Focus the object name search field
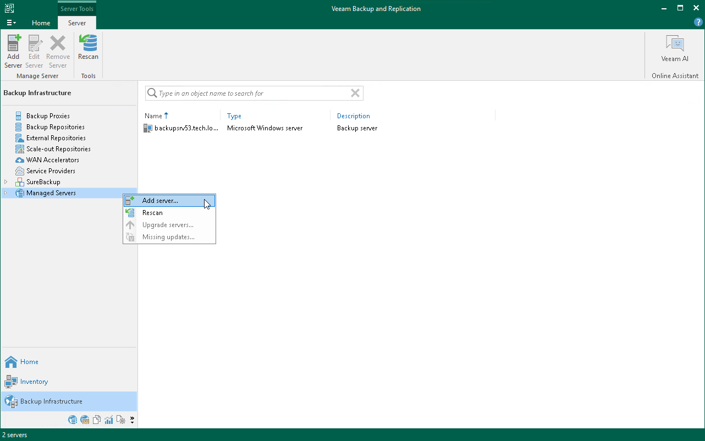The width and height of the screenshot is (705, 441). click(x=253, y=93)
